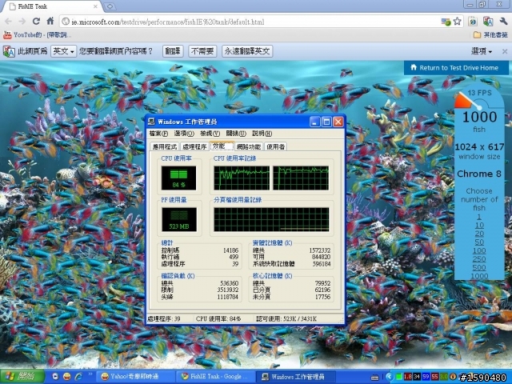Viewport: 512px width, 384px height.
Task: Open the 其他書籤 bookmarks folder
Action: coord(490,34)
